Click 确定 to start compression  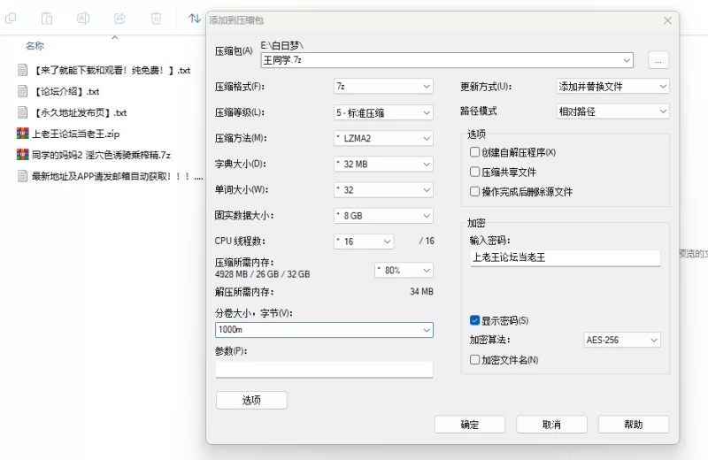coord(470,425)
